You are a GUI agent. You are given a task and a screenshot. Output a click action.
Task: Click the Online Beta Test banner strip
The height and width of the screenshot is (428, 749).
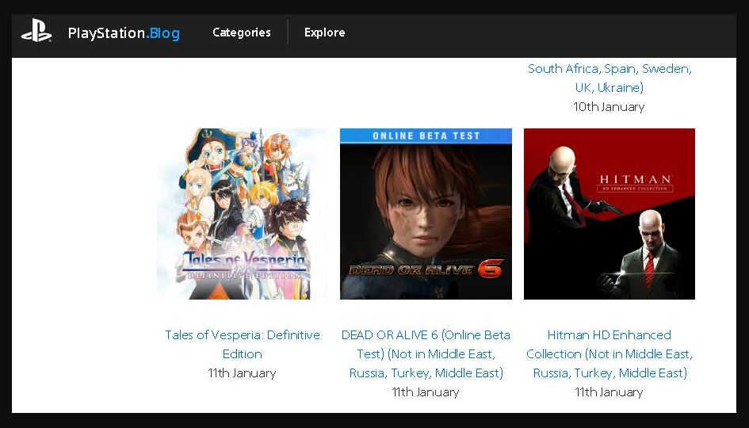point(426,136)
